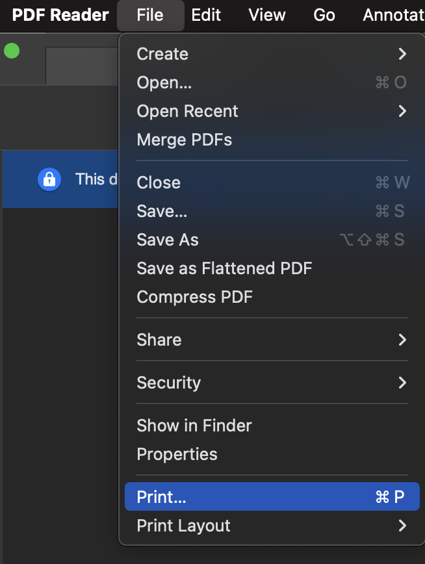
Task: Expand the Open Recent submenu
Action: (x=272, y=111)
